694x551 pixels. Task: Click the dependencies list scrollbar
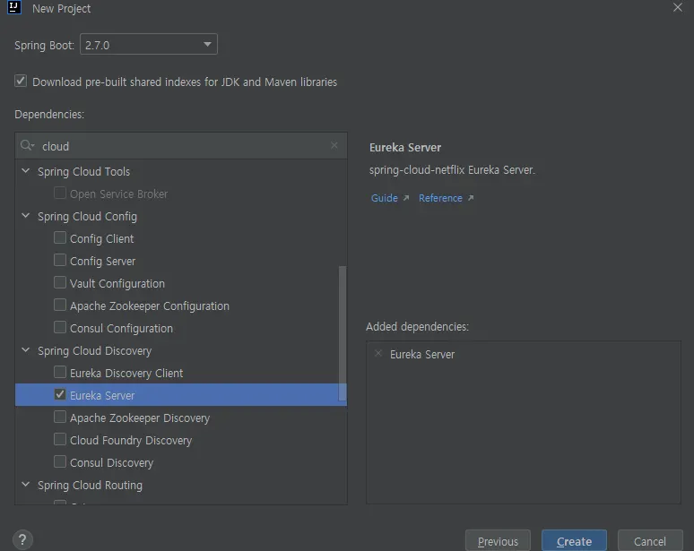click(342, 331)
